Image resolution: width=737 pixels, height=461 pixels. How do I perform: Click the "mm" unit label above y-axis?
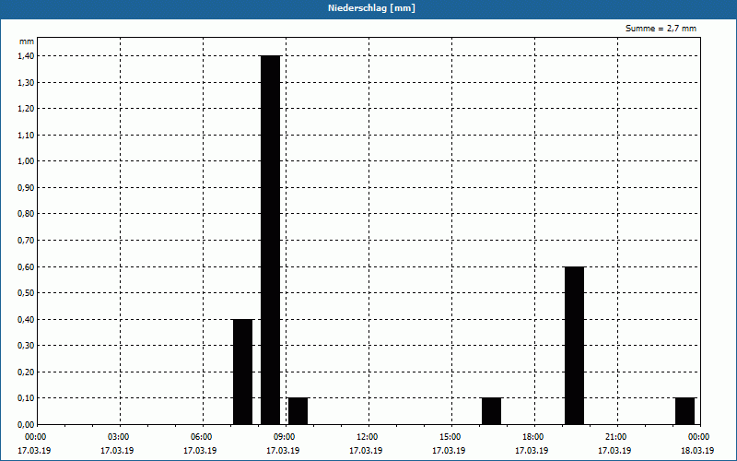(x=27, y=41)
